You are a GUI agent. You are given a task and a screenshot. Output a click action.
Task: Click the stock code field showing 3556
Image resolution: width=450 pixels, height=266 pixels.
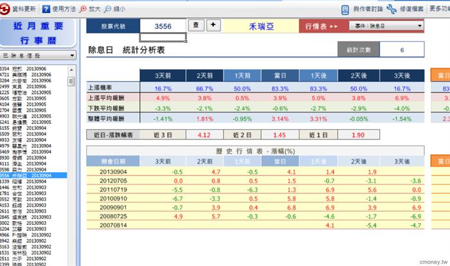(x=163, y=26)
